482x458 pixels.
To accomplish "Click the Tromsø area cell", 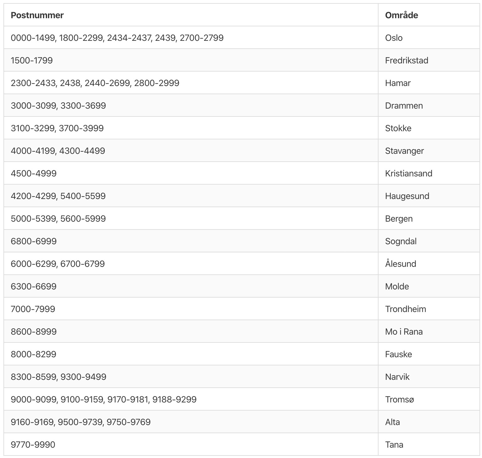I will click(400, 399).
